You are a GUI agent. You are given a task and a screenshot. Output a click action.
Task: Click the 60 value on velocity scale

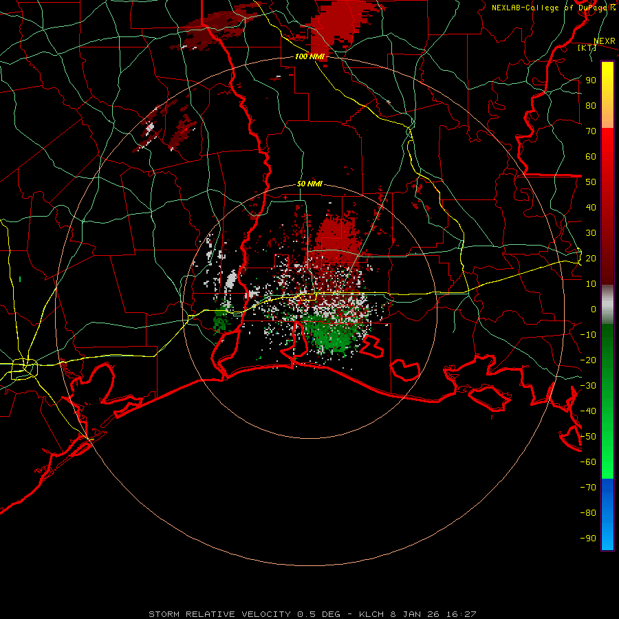point(591,156)
